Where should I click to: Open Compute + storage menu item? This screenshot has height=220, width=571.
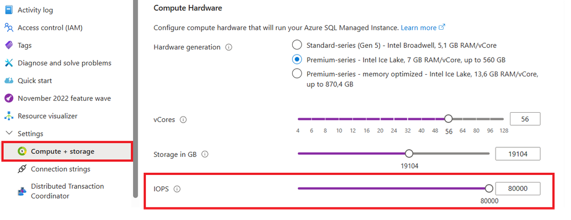(x=67, y=151)
